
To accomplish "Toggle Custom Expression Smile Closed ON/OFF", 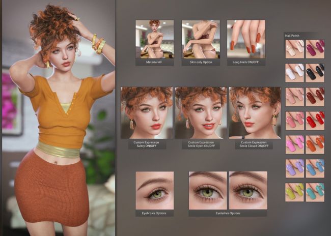I will 255,112.
